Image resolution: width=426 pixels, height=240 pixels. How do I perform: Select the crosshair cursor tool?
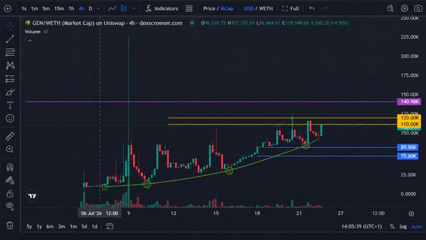[x=10, y=26]
